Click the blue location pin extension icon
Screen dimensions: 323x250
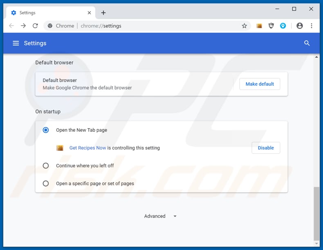(x=283, y=26)
